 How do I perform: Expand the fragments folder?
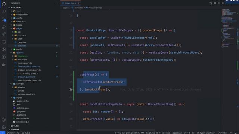pos(22,56)
